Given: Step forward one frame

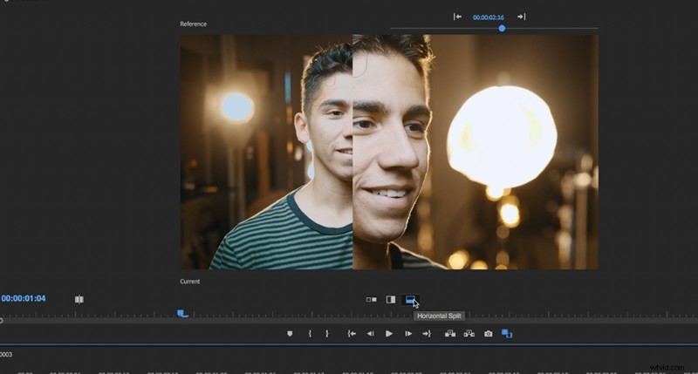Looking at the screenshot, I should [408, 334].
